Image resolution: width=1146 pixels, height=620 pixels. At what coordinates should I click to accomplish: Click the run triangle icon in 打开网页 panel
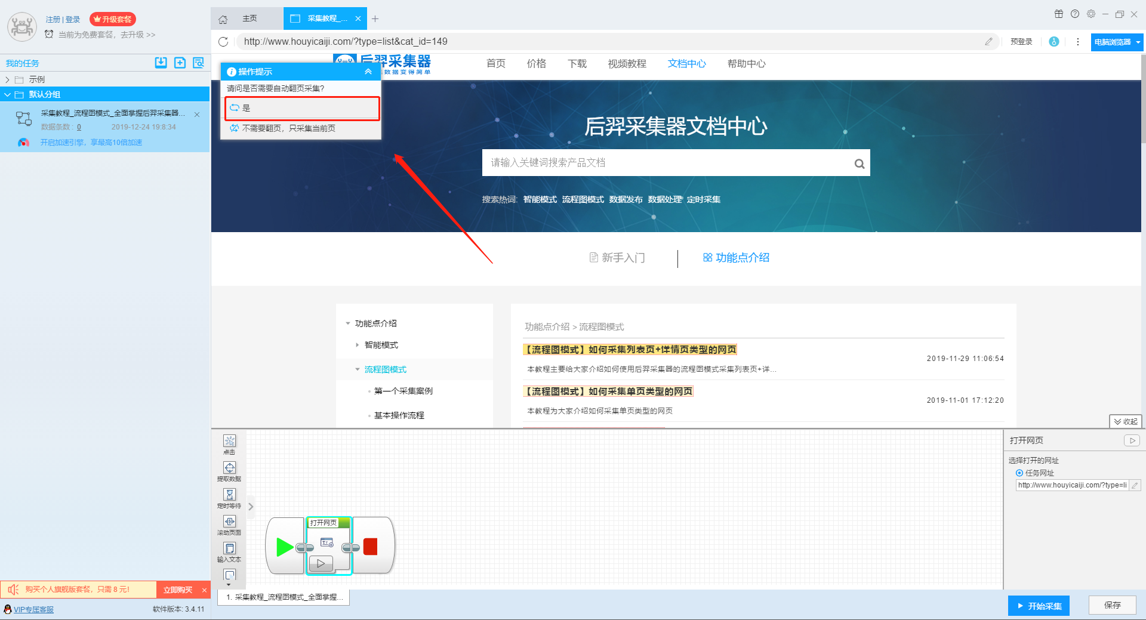pyautogui.click(x=1132, y=440)
